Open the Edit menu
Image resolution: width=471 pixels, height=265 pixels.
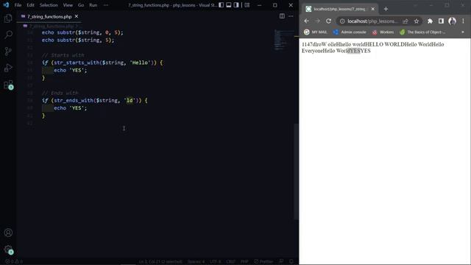30,5
